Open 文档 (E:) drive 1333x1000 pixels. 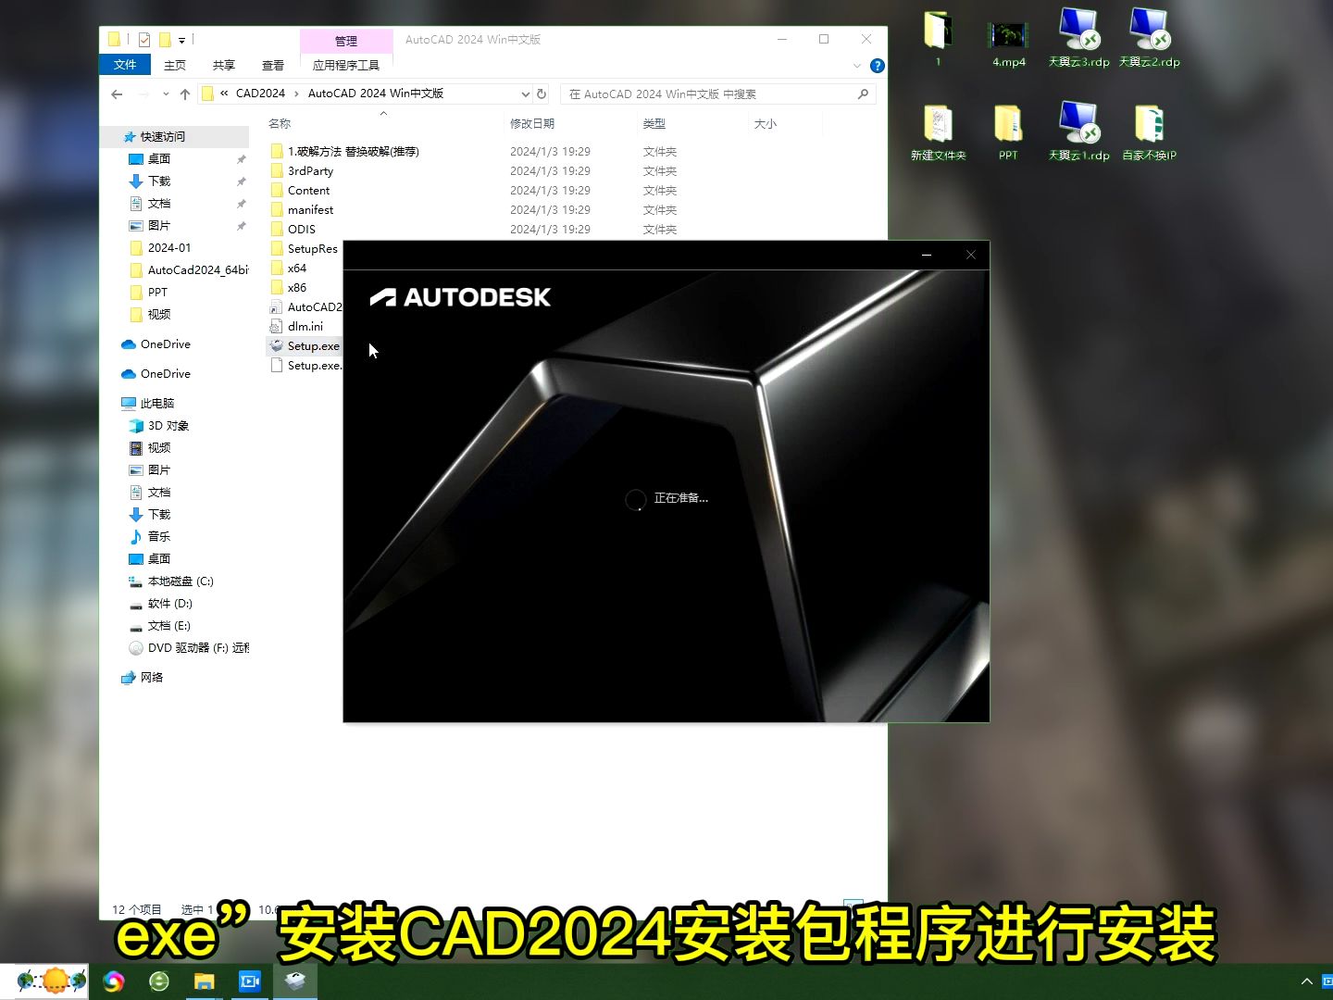pos(168,625)
